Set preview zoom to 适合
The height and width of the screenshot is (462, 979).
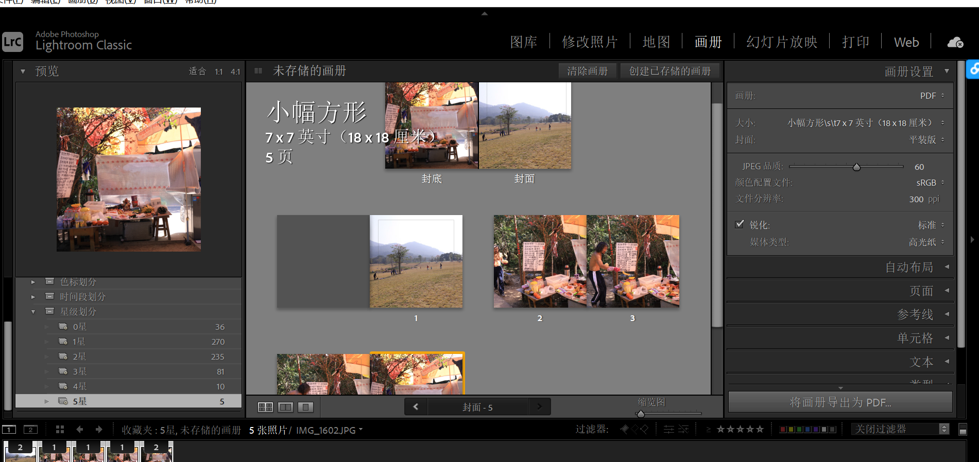pos(197,72)
